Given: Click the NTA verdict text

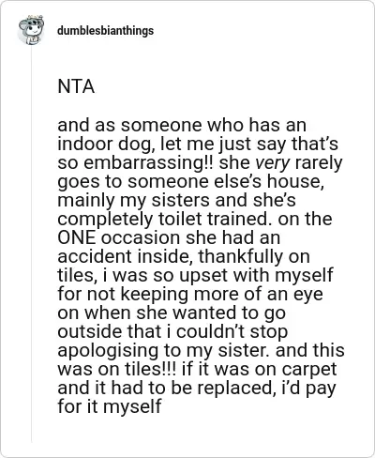Looking at the screenshot, I should (76, 86).
